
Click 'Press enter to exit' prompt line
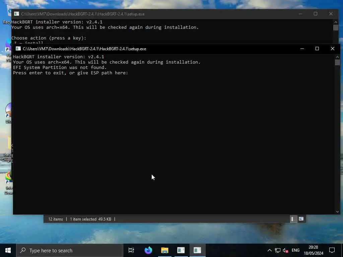[70, 73]
